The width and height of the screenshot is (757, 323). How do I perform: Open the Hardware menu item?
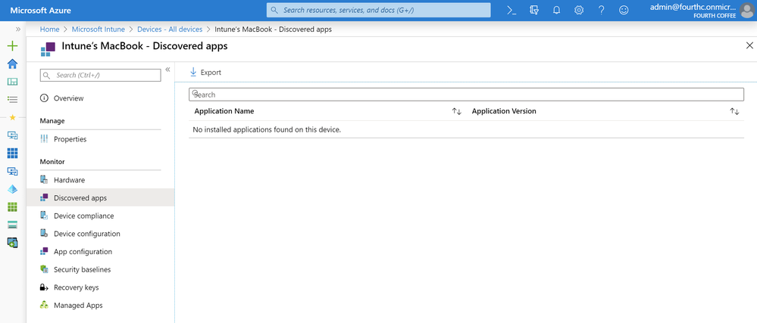coord(101,180)
